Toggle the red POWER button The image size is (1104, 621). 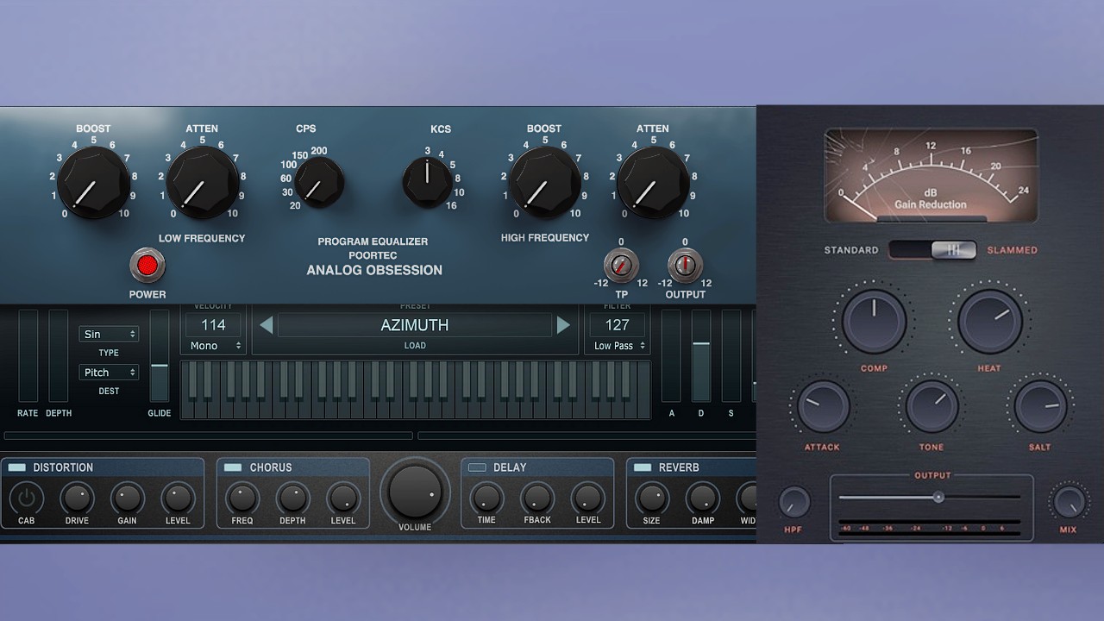147,265
